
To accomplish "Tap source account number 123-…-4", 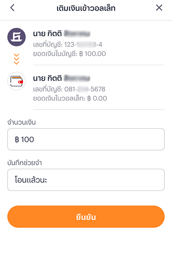I will [68, 44].
